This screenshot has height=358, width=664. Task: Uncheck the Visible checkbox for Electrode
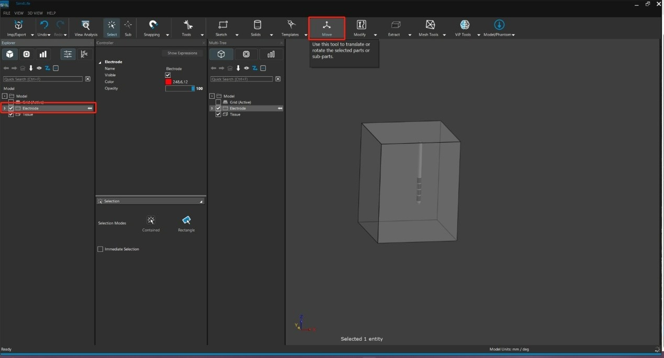(168, 75)
